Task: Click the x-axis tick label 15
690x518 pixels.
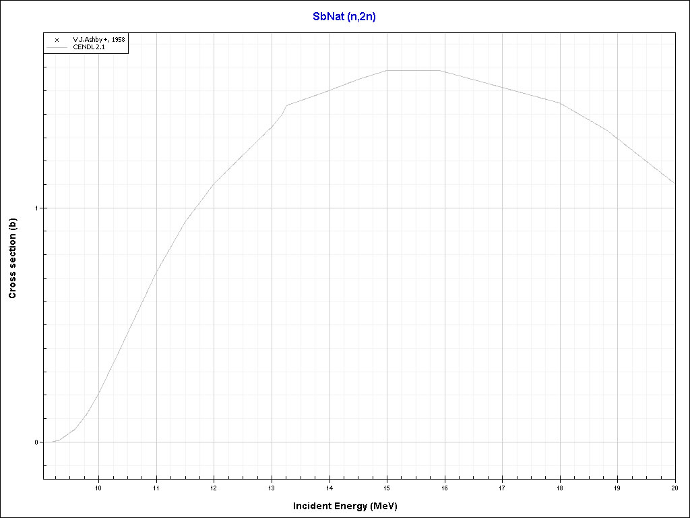Action: pyautogui.click(x=387, y=488)
